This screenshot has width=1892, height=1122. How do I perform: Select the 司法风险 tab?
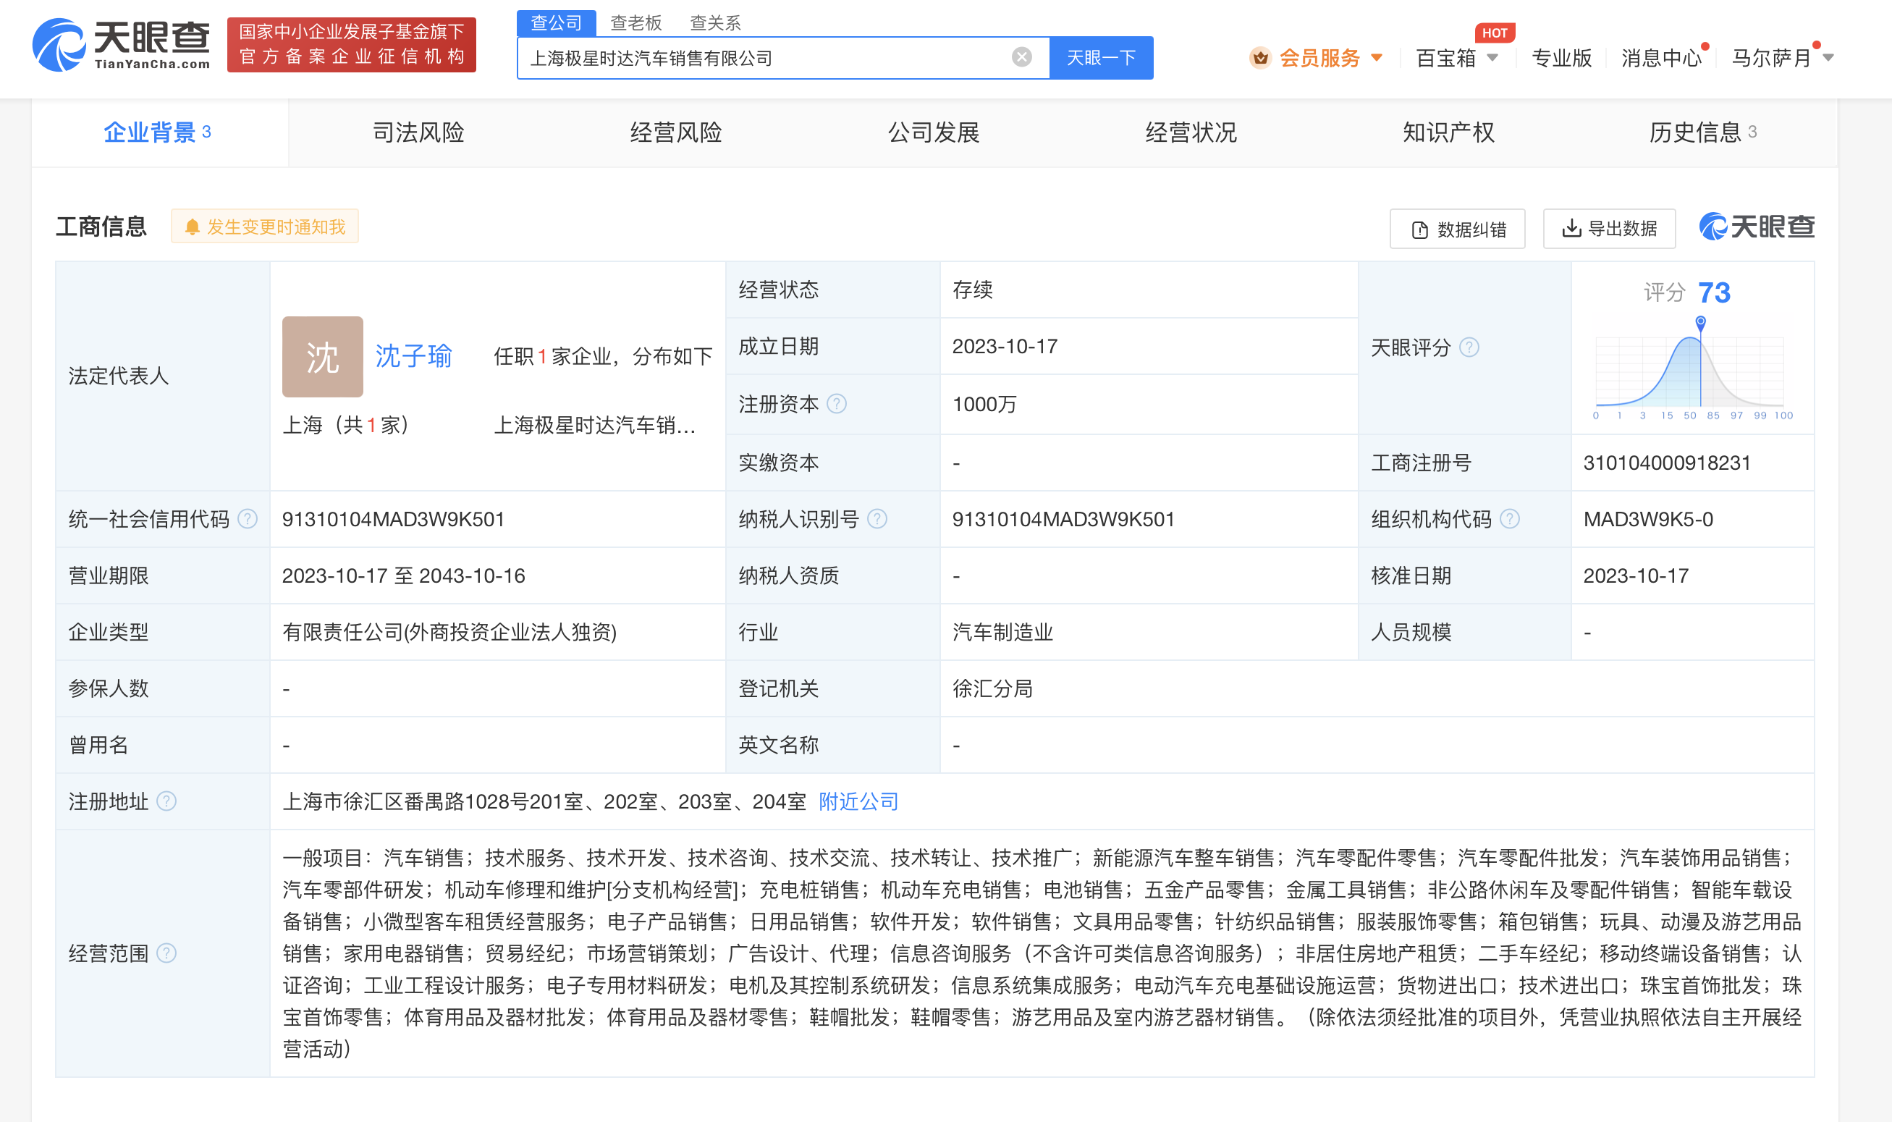pos(418,132)
